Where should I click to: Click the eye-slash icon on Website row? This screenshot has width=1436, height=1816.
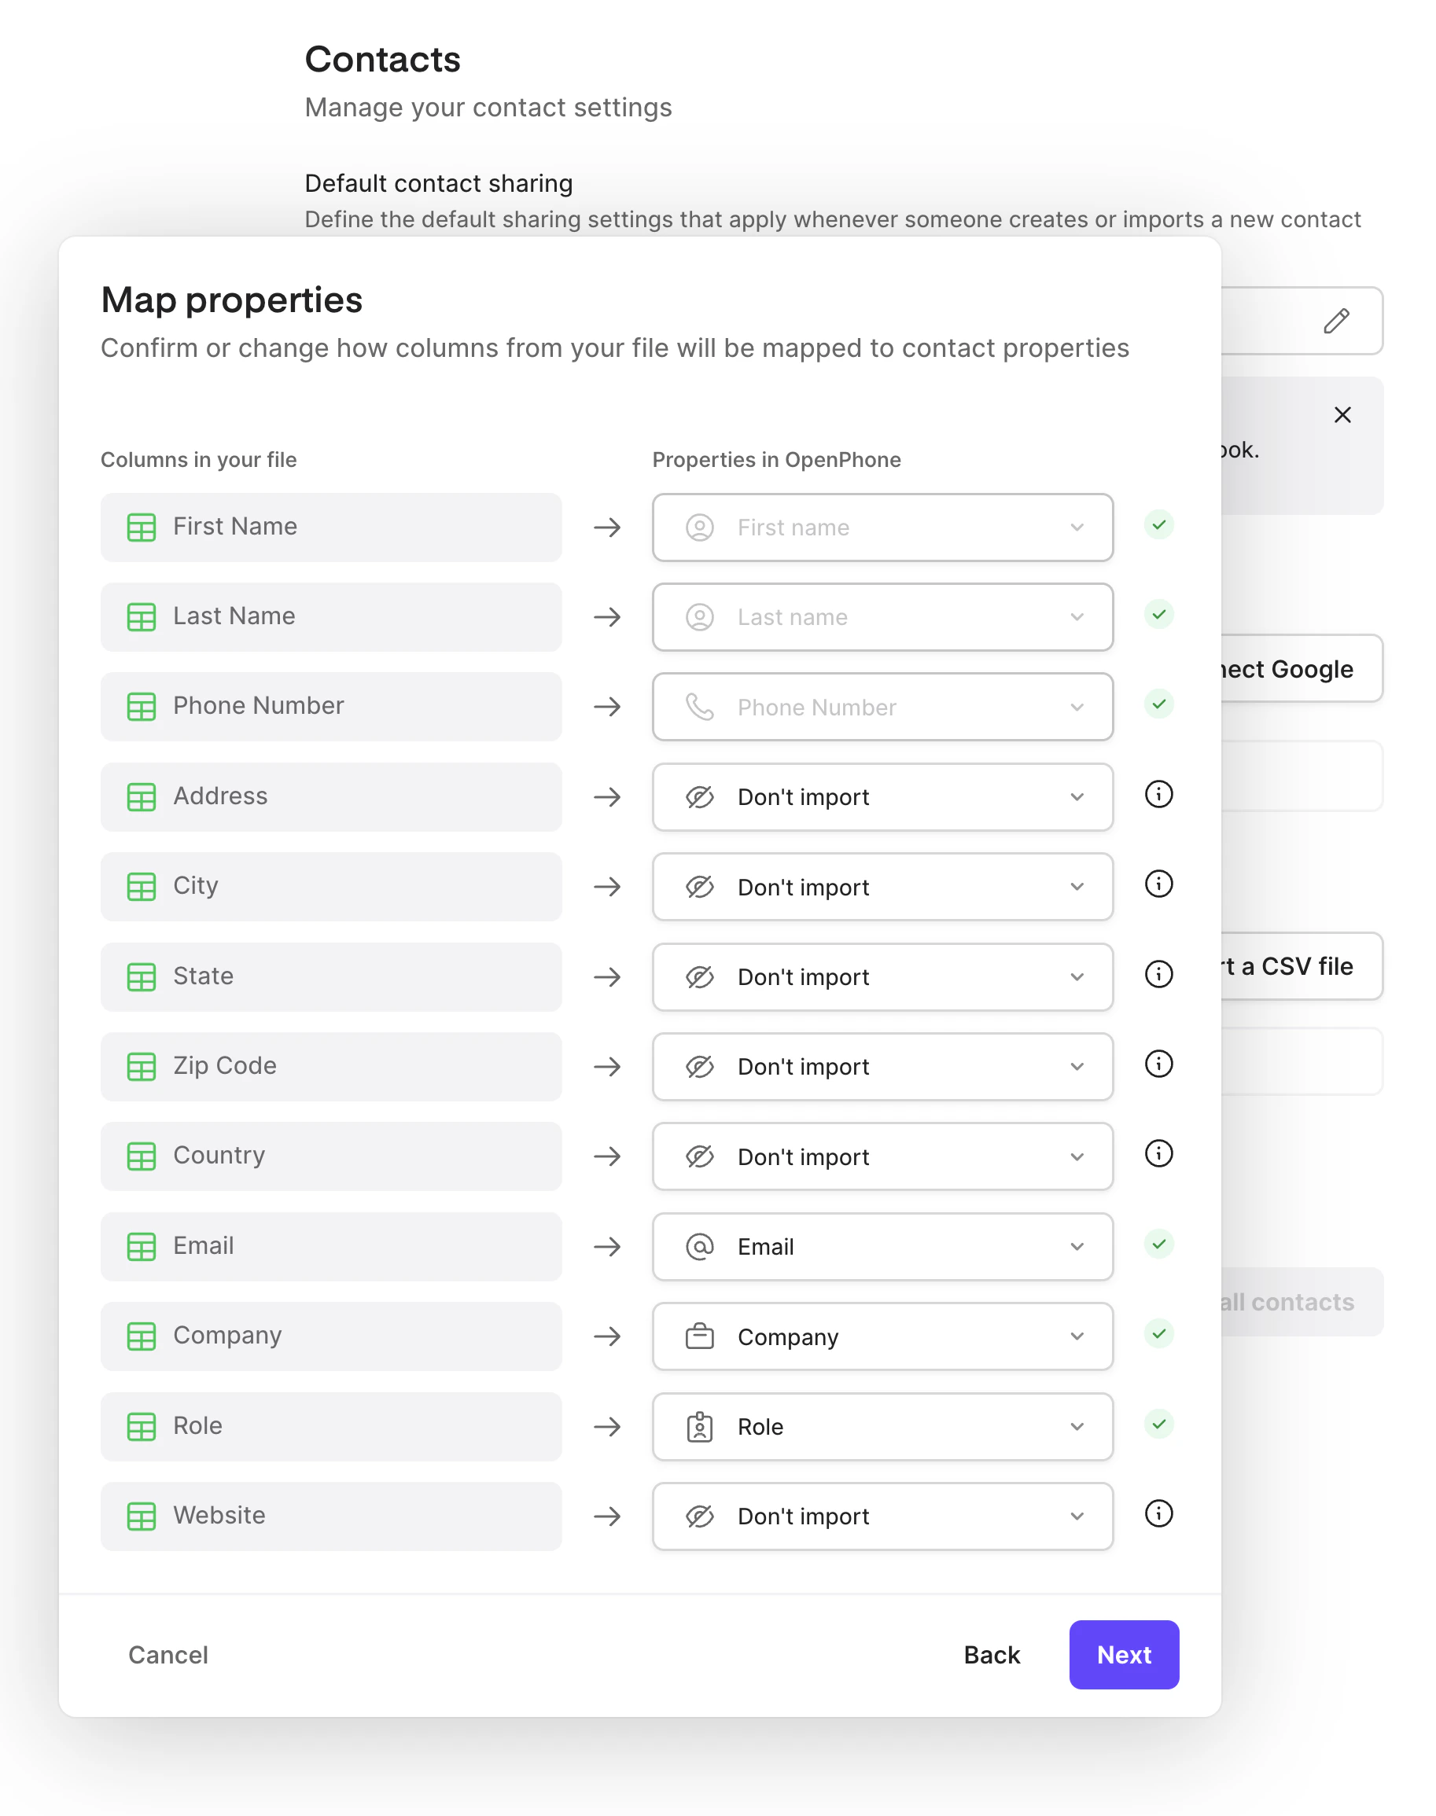click(701, 1516)
